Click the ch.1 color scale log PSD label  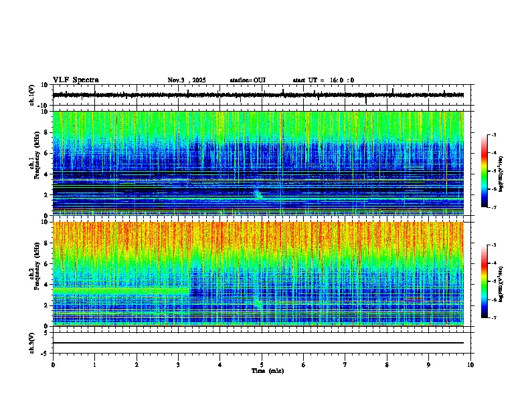501,174
